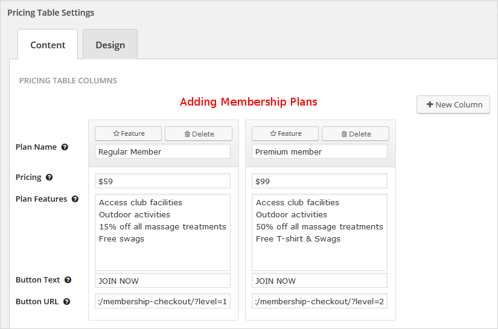Select first column JOIN NOW button text field
The height and width of the screenshot is (329, 498).
point(163,281)
